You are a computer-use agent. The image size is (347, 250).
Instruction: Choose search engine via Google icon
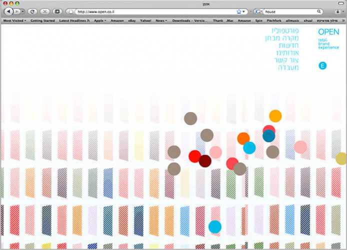pyautogui.click(x=258, y=11)
